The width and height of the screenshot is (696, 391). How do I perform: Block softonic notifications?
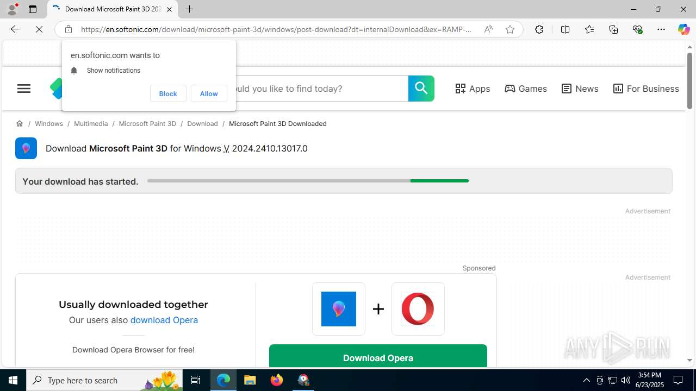coord(168,93)
